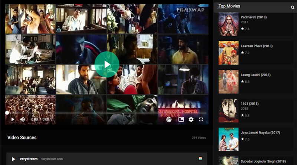Open 1921 (2018) movie link
Screen dimensions: 297x165
[249, 104]
